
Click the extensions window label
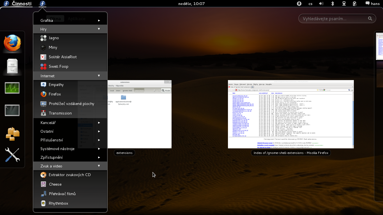(x=124, y=153)
